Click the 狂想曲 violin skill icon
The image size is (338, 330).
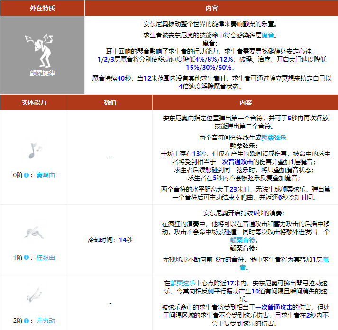35,233
